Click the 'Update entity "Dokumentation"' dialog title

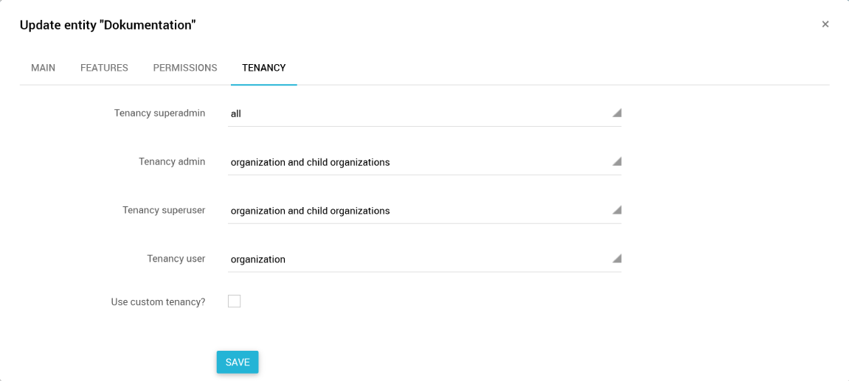click(x=108, y=26)
